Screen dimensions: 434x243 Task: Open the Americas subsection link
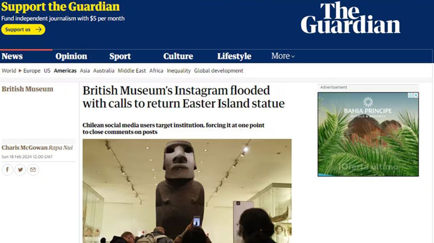tap(65, 71)
